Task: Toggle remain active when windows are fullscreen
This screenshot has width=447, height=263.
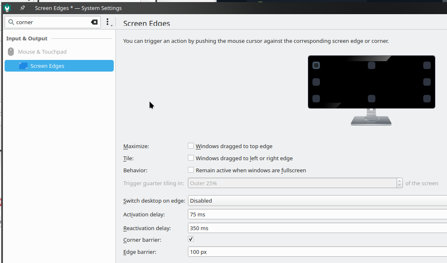Action: point(191,170)
